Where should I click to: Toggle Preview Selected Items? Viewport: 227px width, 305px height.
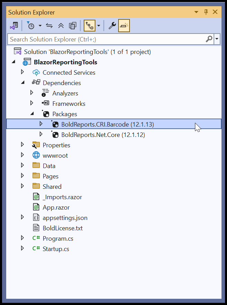[x=124, y=26]
